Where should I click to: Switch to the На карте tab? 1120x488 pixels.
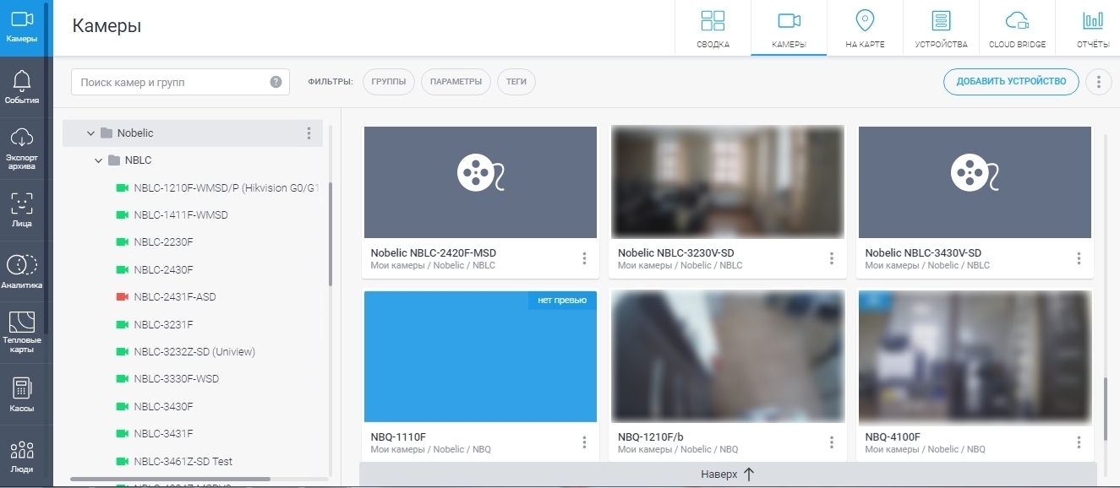(865, 28)
